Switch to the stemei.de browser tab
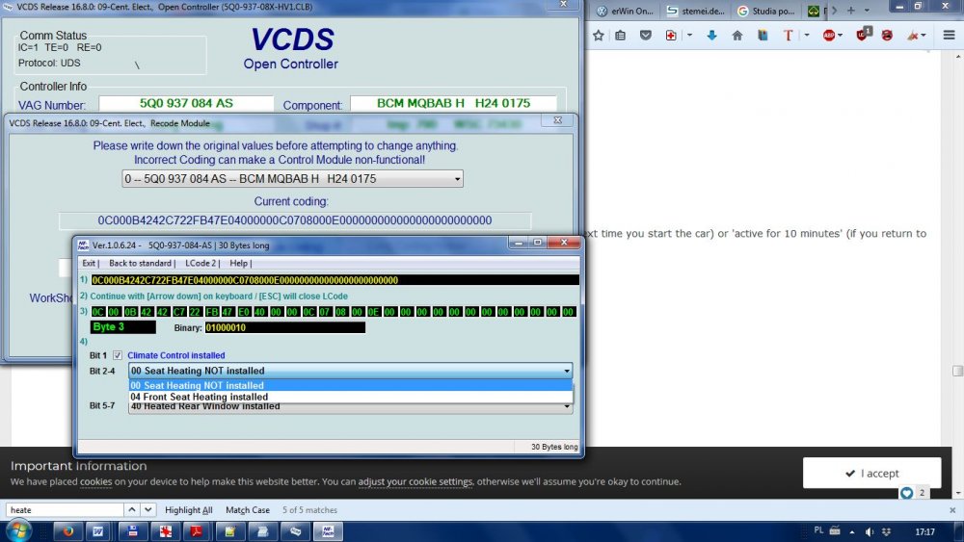Image resolution: width=964 pixels, height=542 pixels. pos(696,11)
